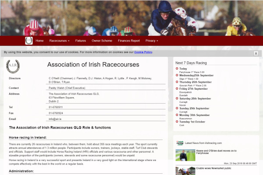The width and height of the screenshot is (263, 175).
Task: Click the fax number 01-6760924
Action: tap(56, 113)
